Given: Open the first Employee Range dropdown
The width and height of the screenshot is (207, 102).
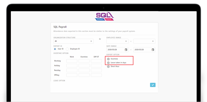Looking at the screenshot, I should pos(117,41).
